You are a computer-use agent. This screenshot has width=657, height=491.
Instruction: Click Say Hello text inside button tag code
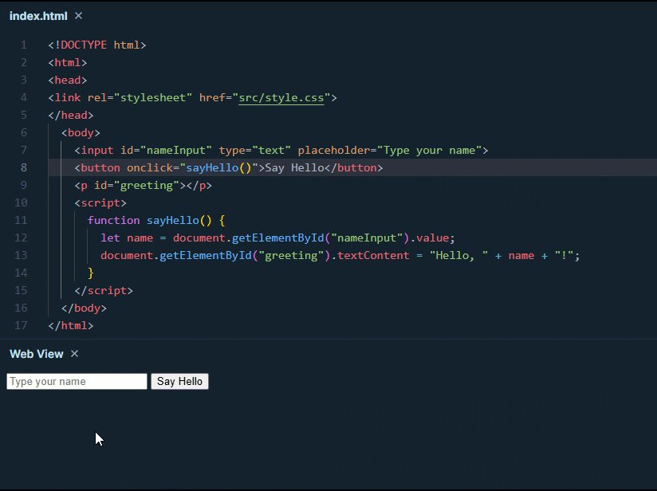(x=294, y=168)
